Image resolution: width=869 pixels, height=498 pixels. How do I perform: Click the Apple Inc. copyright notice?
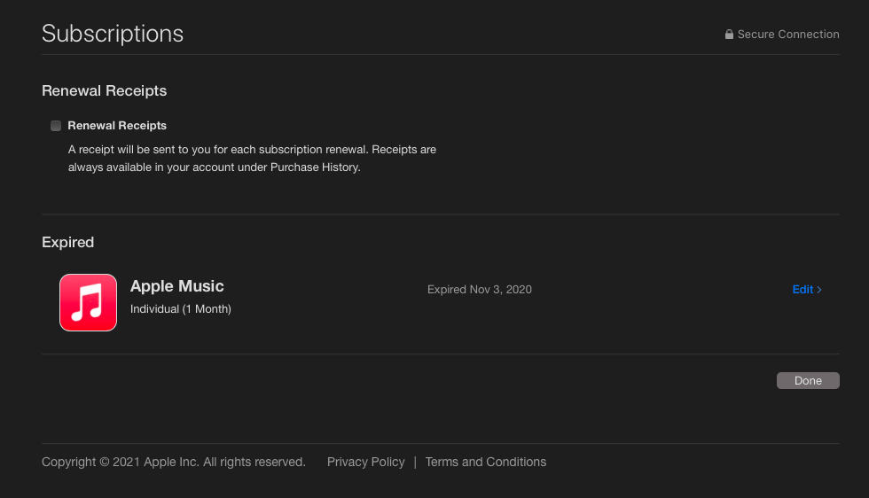coord(173,462)
